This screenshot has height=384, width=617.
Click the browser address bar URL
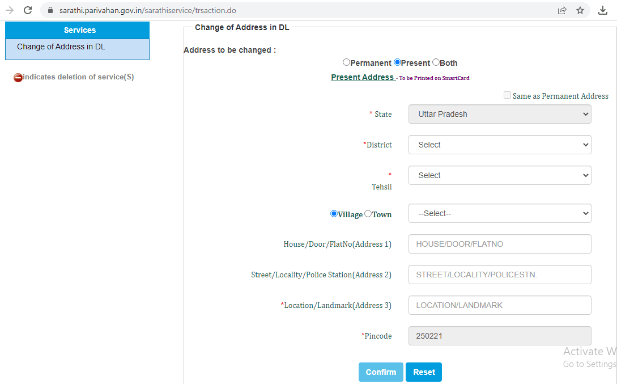pyautogui.click(x=147, y=11)
